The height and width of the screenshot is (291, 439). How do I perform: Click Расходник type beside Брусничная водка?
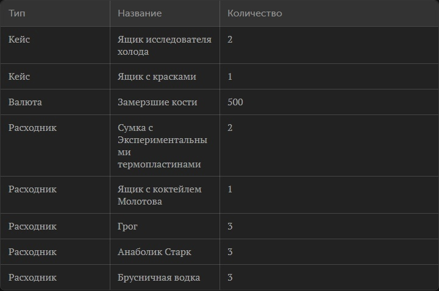tap(32, 278)
